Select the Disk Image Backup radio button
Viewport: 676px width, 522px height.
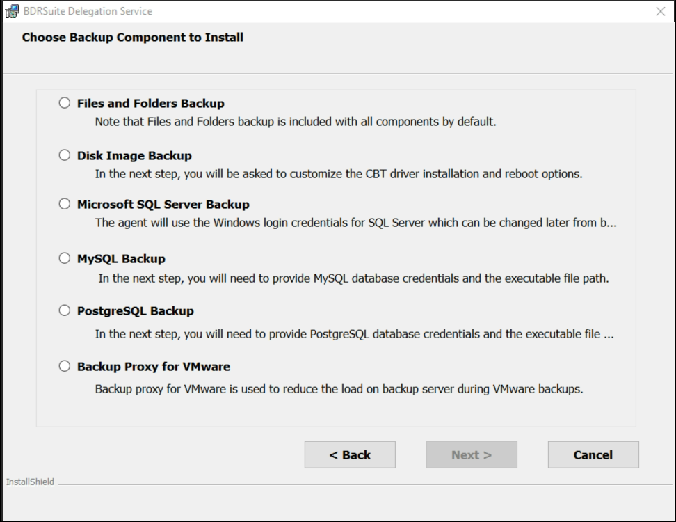click(65, 155)
